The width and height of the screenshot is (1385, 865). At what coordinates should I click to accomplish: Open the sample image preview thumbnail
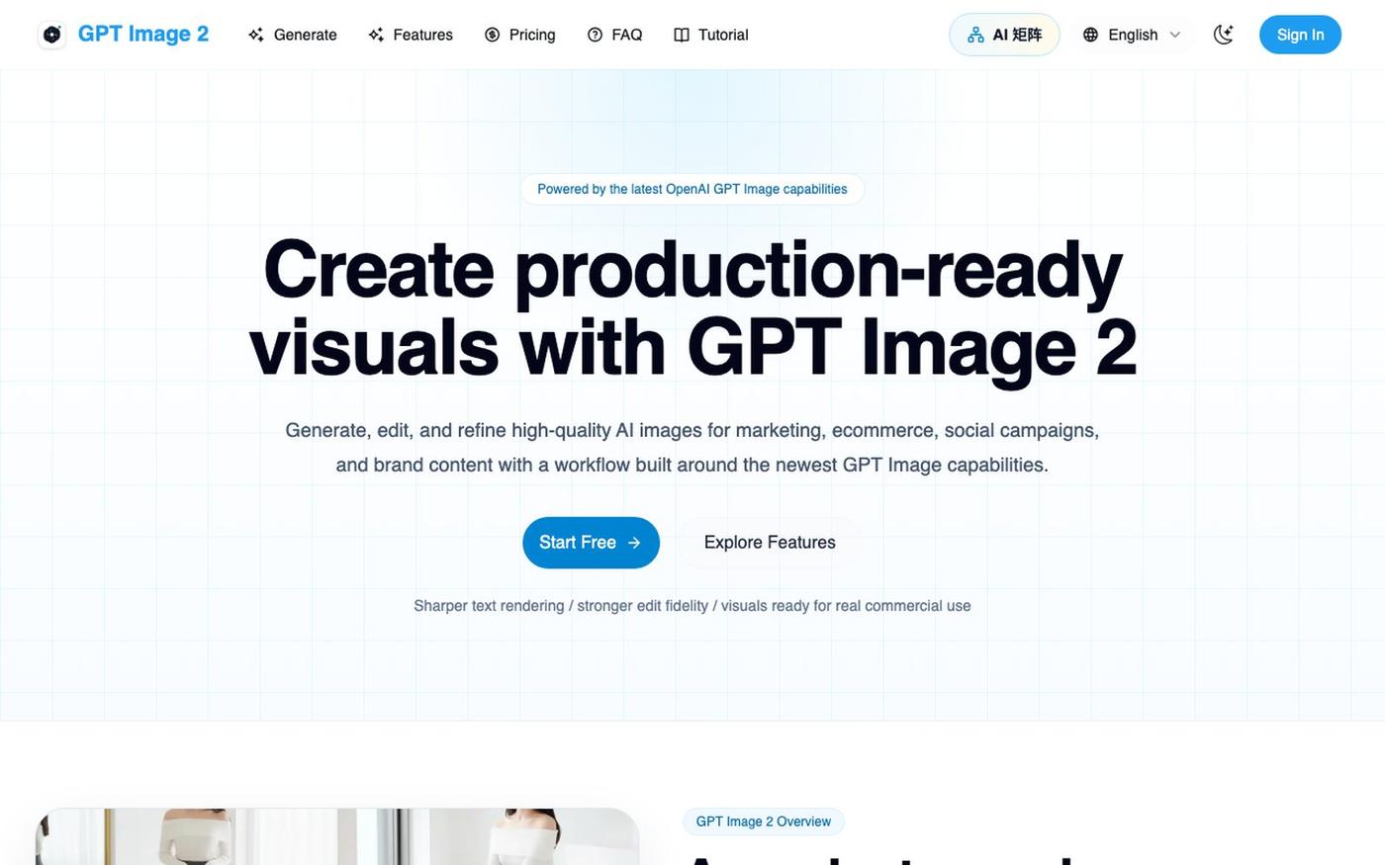tap(337, 836)
